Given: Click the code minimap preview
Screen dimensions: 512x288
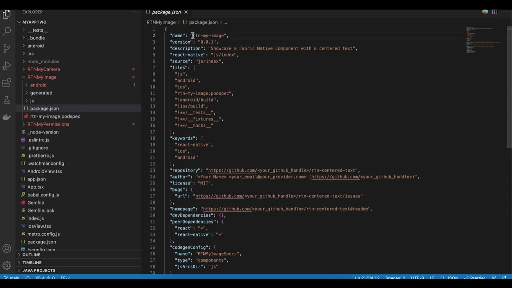Looking at the screenshot, I should (484, 40).
